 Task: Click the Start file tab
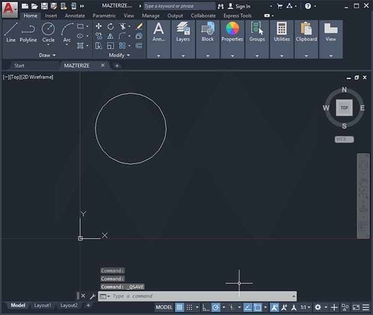point(19,66)
